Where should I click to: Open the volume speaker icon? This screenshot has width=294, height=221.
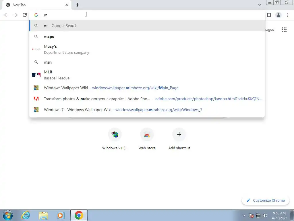[265, 216]
